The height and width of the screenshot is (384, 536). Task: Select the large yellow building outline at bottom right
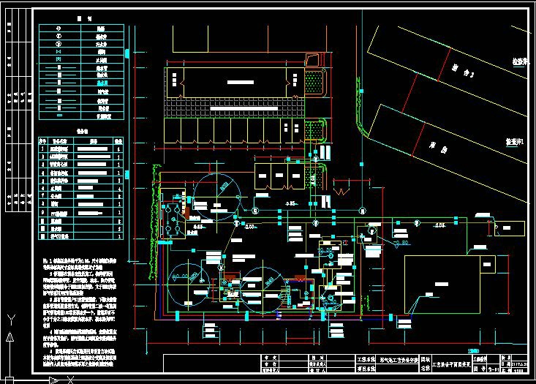(x=442, y=284)
